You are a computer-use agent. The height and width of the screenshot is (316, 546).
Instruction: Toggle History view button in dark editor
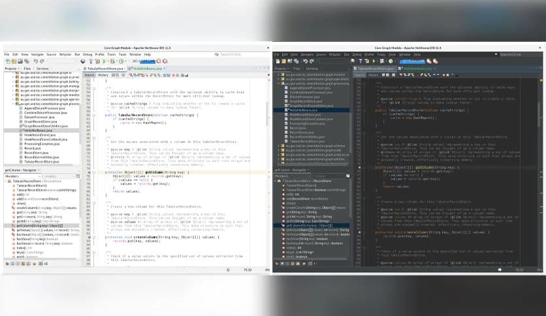[373, 75]
